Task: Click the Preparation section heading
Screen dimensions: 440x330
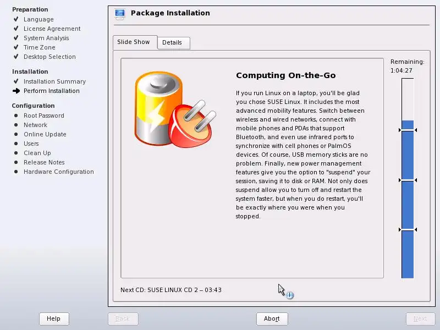Action: (x=30, y=9)
